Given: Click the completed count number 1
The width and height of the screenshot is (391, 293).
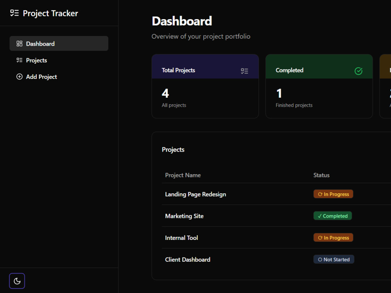Looking at the screenshot, I should [279, 93].
